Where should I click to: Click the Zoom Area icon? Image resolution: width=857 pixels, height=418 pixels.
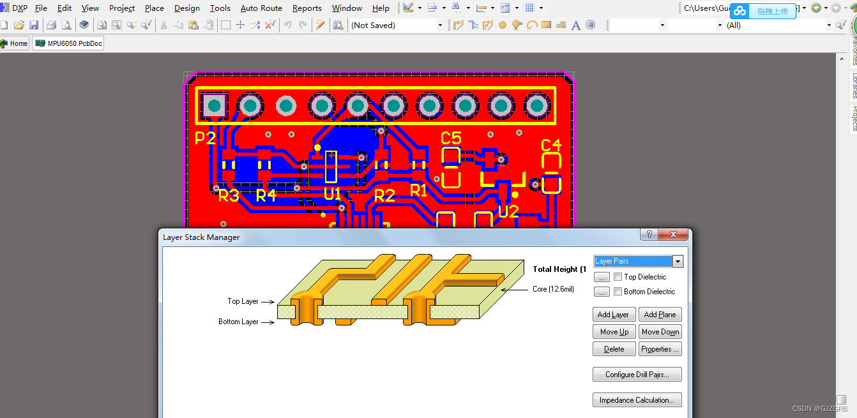click(x=116, y=25)
